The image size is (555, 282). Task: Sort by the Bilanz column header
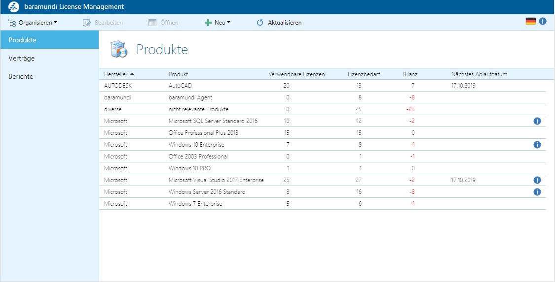410,74
